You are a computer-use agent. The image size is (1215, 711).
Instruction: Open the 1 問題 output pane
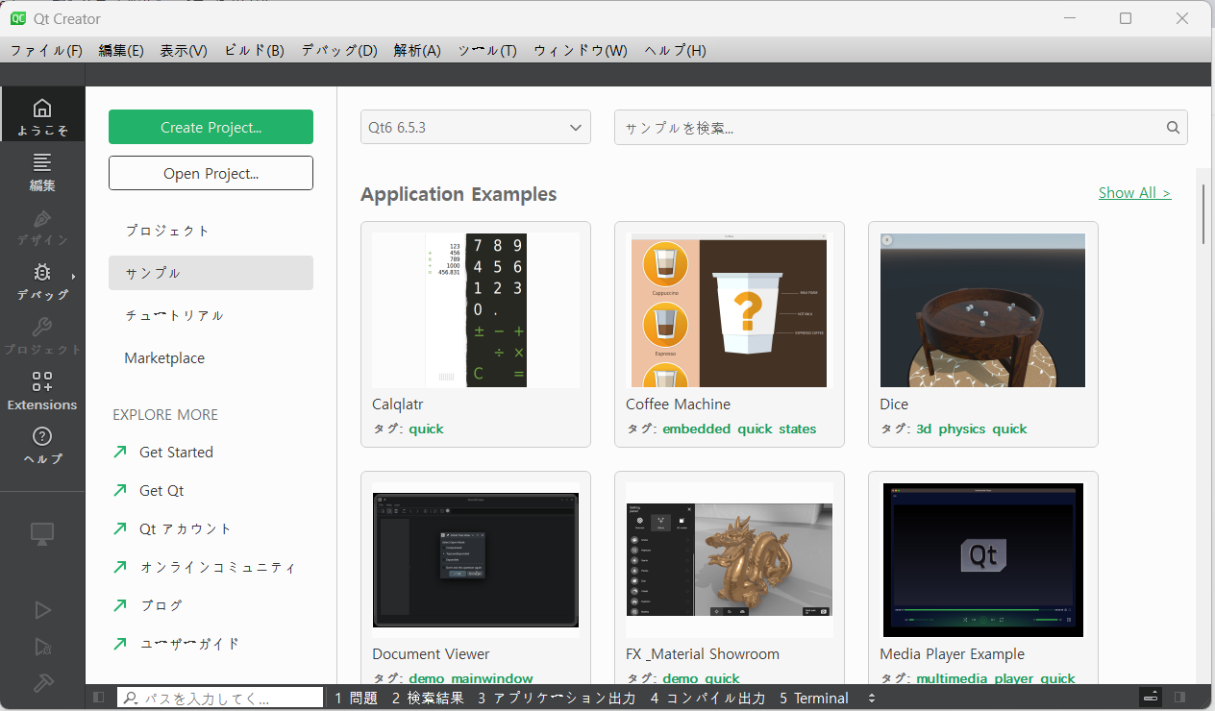[x=356, y=698]
